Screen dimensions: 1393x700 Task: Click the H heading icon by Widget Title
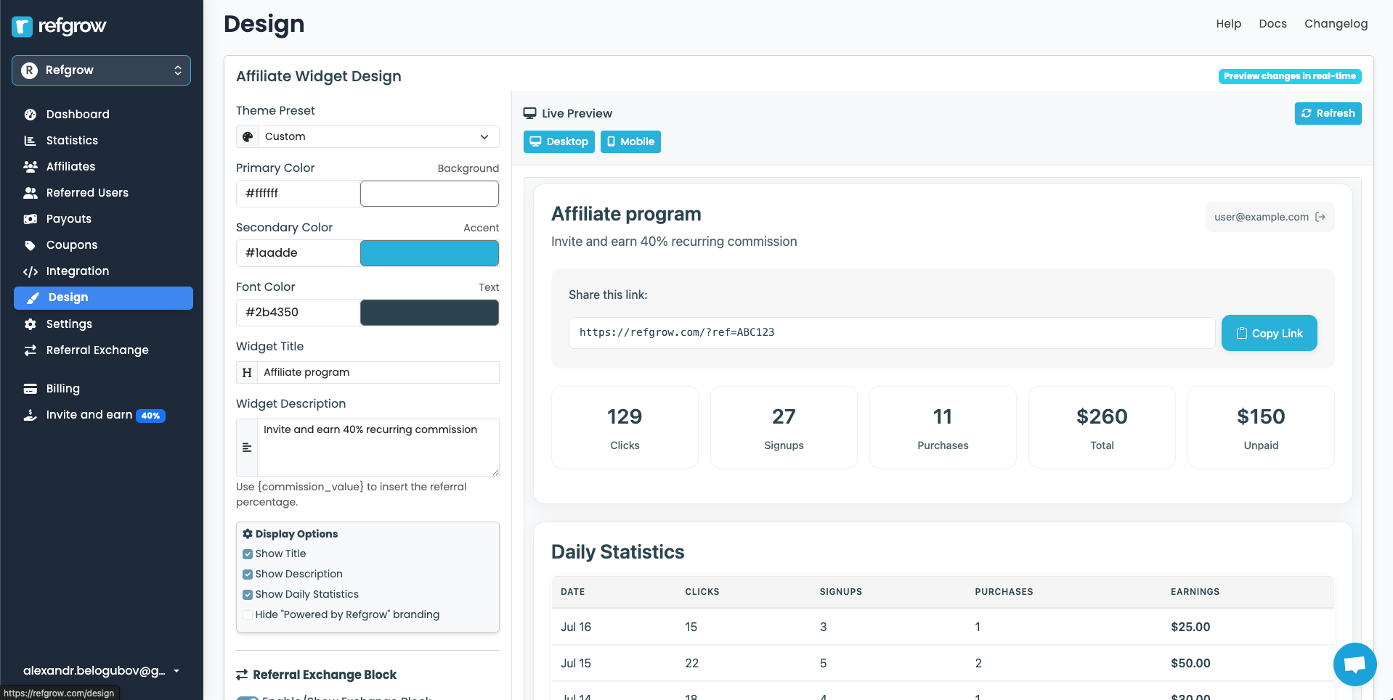point(247,372)
